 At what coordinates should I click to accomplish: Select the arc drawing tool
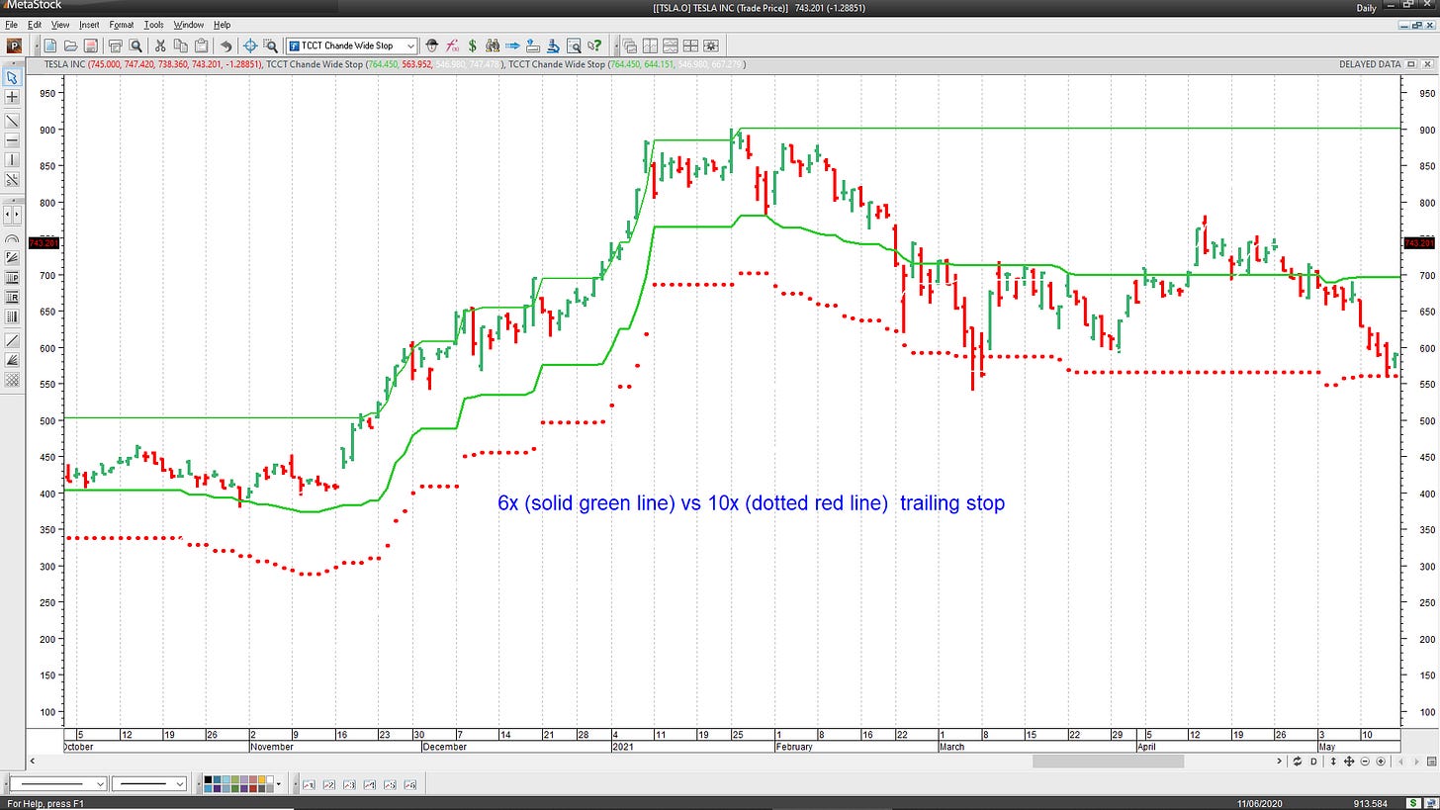pos(13,238)
